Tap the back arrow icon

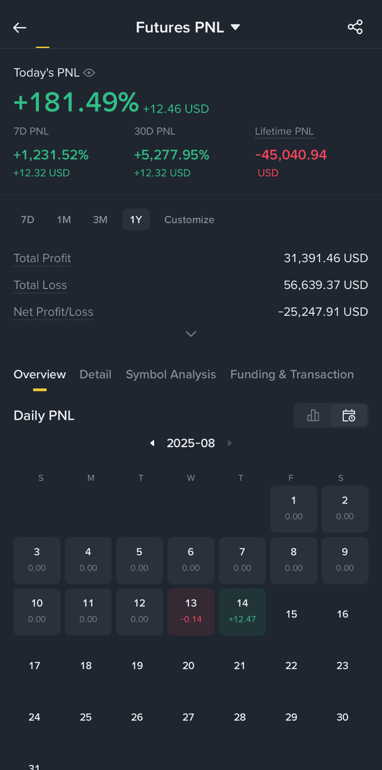19,28
